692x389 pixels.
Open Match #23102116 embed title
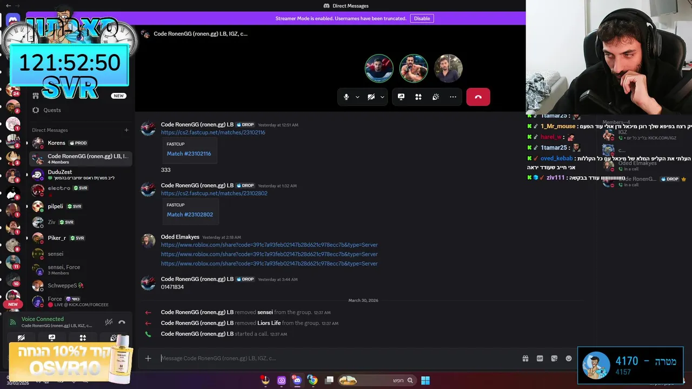[189, 153]
